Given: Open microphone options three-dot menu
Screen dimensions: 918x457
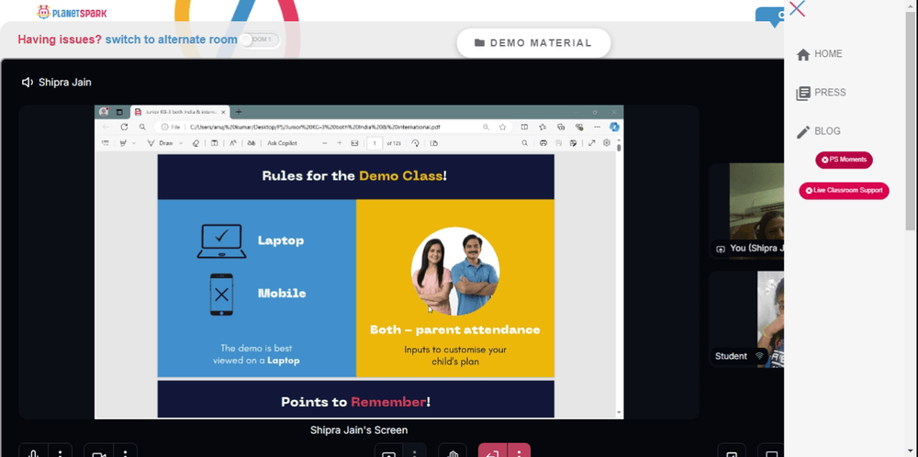Looking at the screenshot, I should click(x=61, y=451).
